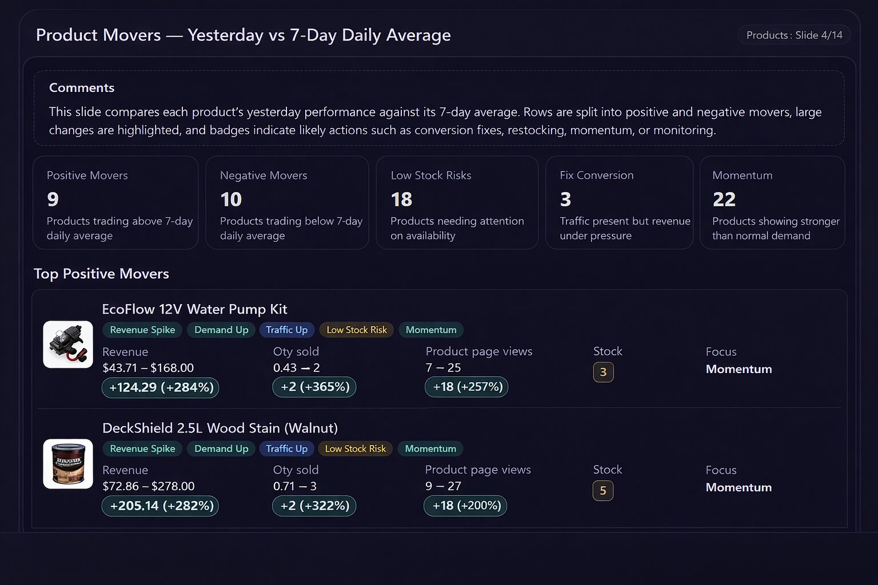Select the Fix Conversion summary card
This screenshot has height=585, width=878.
pos(619,203)
